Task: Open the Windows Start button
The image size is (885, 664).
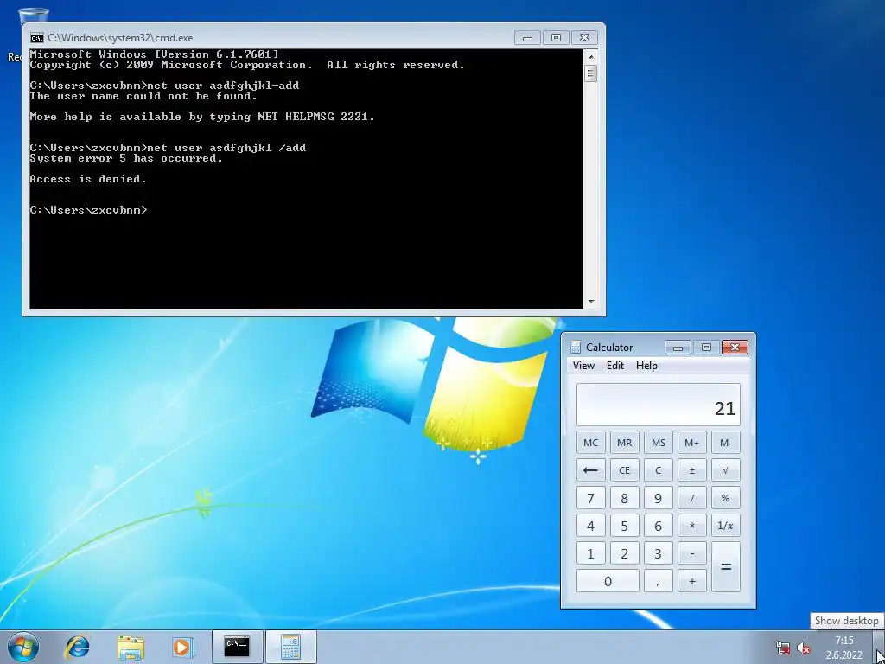Action: [x=22, y=647]
